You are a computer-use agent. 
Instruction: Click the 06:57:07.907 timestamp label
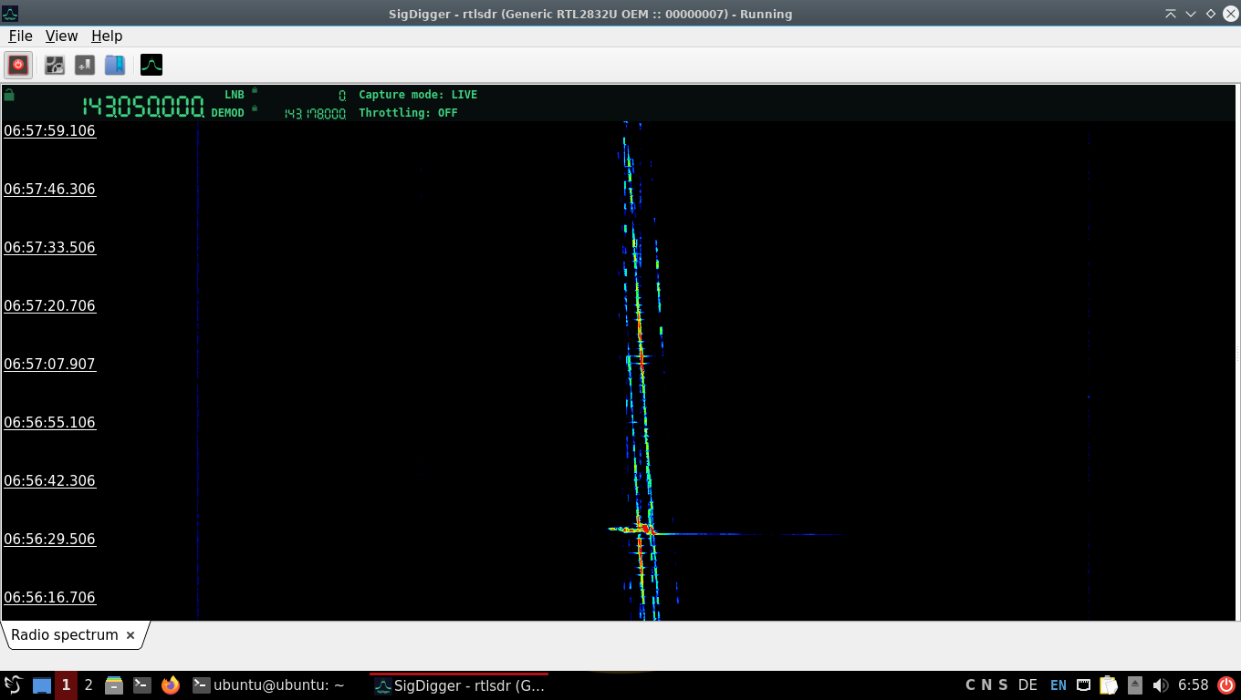pyautogui.click(x=49, y=365)
